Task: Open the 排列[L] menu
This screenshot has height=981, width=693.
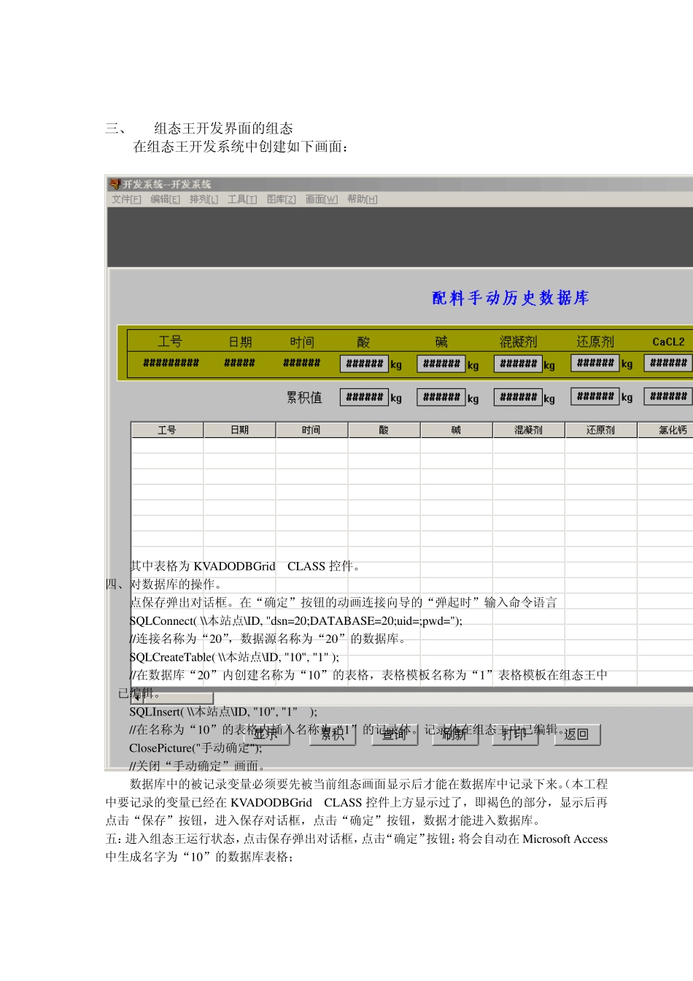Action: pos(204,199)
